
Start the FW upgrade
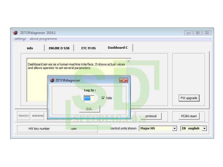189,98
